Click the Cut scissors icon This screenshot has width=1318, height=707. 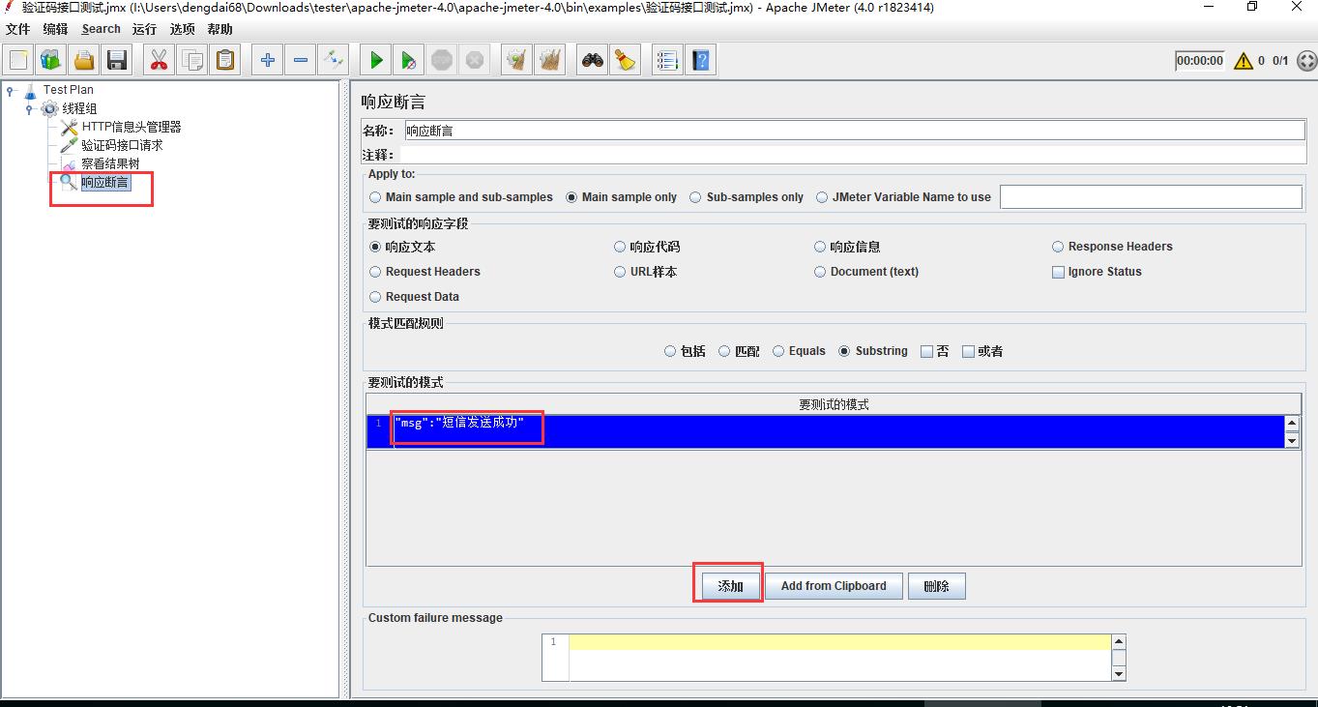click(160, 60)
